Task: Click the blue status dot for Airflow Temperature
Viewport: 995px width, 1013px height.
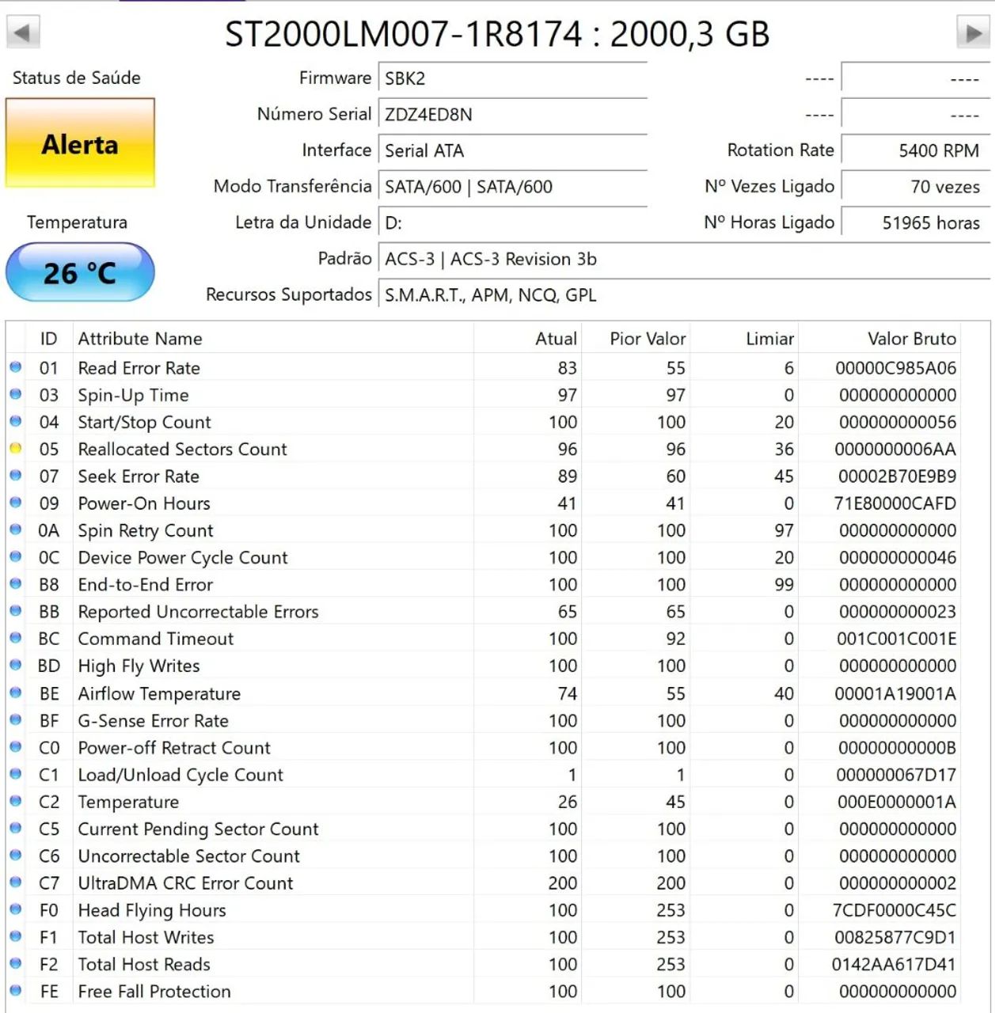Action: (15, 692)
